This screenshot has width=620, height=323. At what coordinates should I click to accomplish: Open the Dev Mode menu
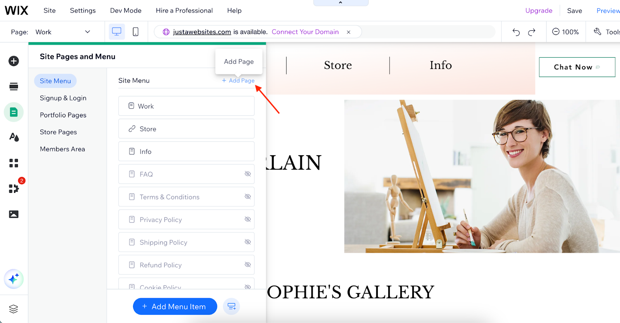[x=126, y=10]
